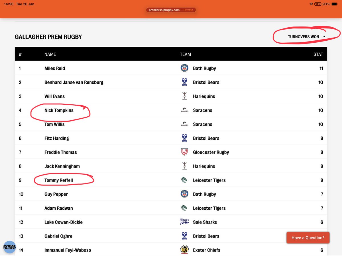Click the Harlequins logo beside Jack Kenningham
This screenshot has height=256, width=342.
click(x=184, y=166)
